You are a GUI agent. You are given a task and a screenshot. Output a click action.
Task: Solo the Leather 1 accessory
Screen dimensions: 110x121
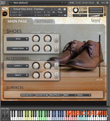pos(56,64)
